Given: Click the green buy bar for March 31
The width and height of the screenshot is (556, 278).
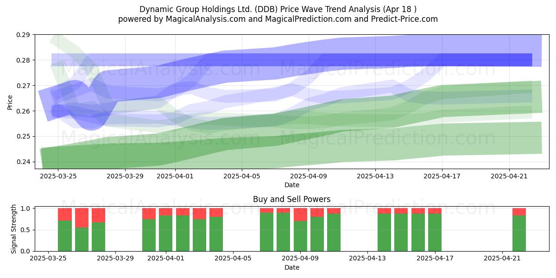Looking at the screenshot, I should click(149, 235).
